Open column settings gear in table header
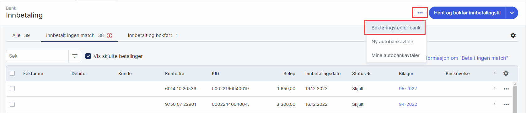Image resolution: width=526 pixels, height=113 pixels. click(506, 73)
